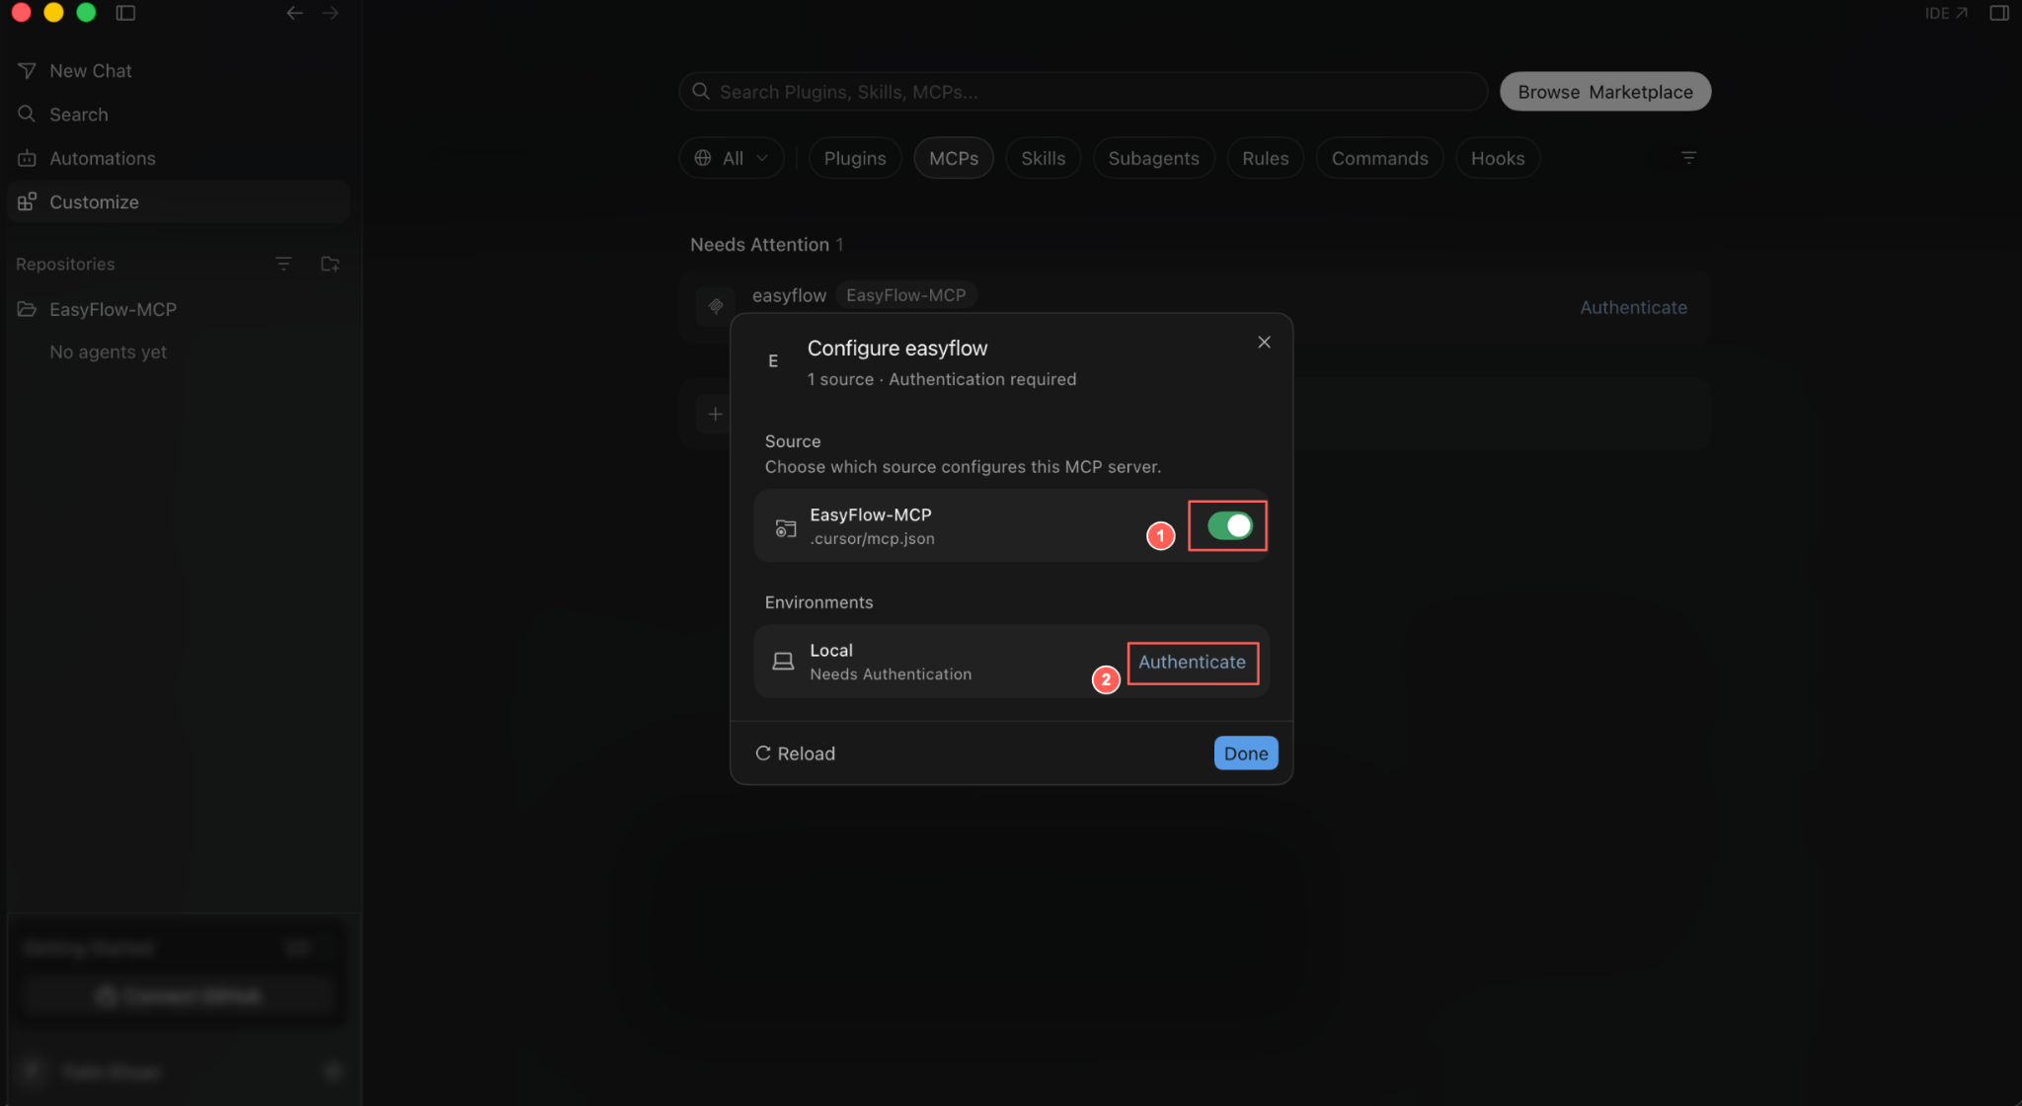Screen dimensions: 2022x1106
Task: Click the .cursor/mcp.json path text
Action: coord(872,539)
